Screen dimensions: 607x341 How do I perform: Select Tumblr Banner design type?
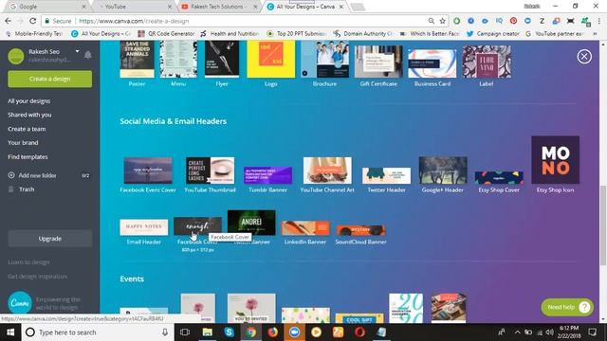(267, 175)
